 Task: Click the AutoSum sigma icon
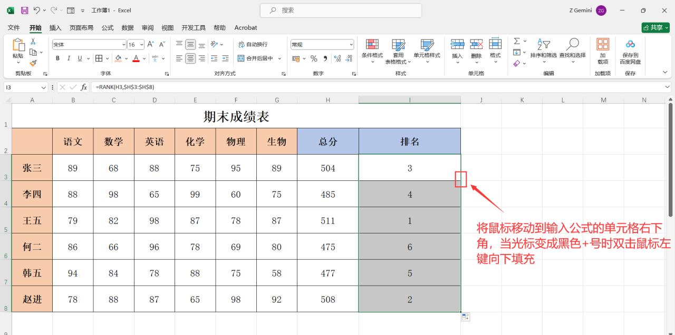pyautogui.click(x=517, y=41)
